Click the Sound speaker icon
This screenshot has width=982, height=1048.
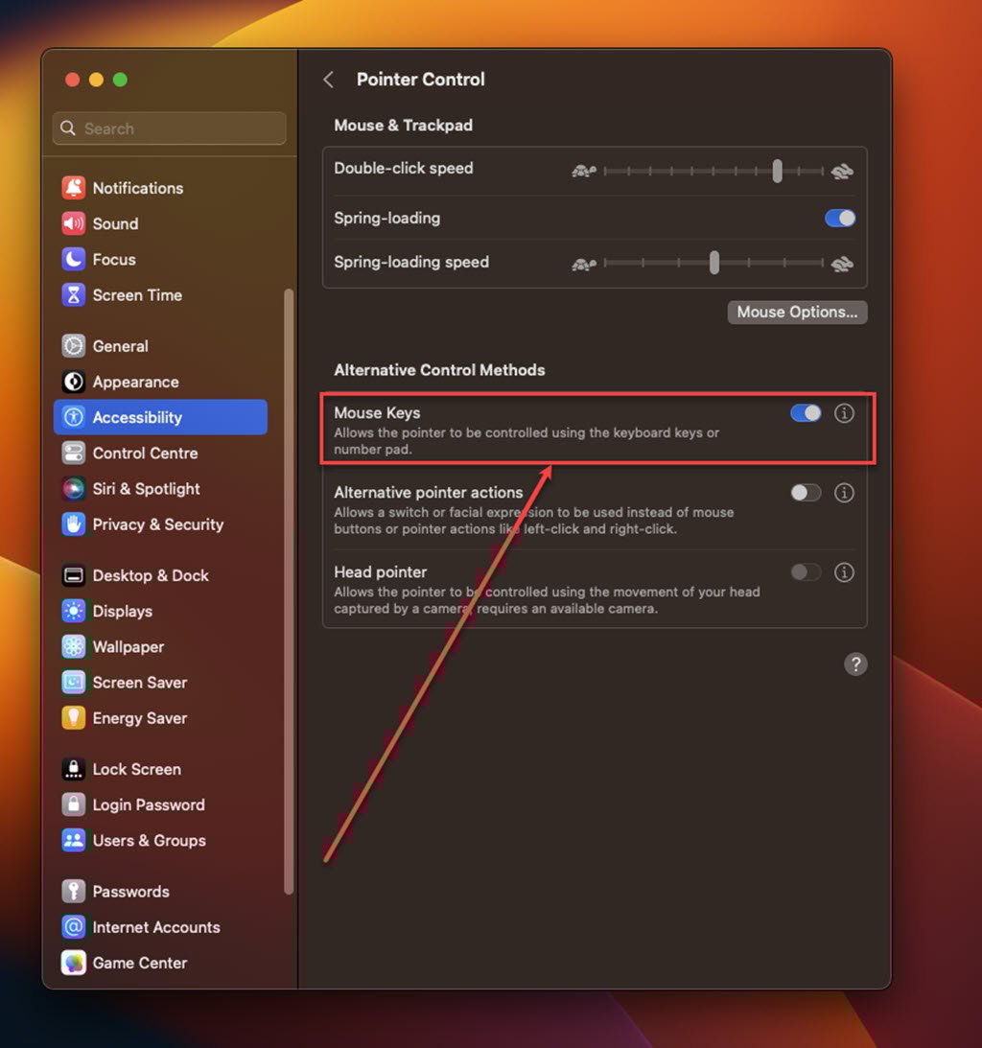[x=74, y=223]
